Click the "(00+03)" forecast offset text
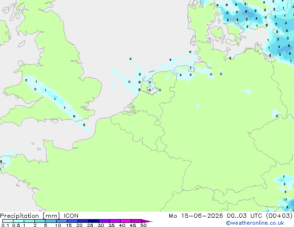The height and width of the screenshot is (227, 294). click(x=279, y=216)
